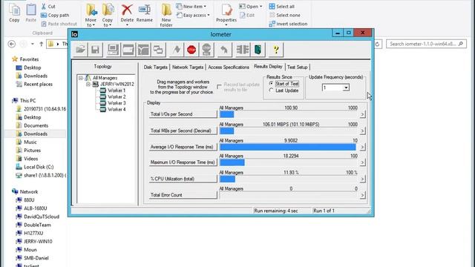
Task: Open Properties from the Explorer ribbon
Action: click(x=226, y=15)
